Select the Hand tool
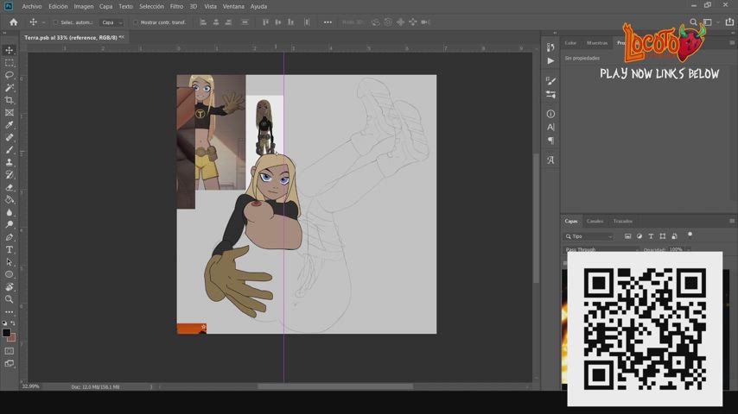This screenshot has width=738, height=414. coord(9,286)
